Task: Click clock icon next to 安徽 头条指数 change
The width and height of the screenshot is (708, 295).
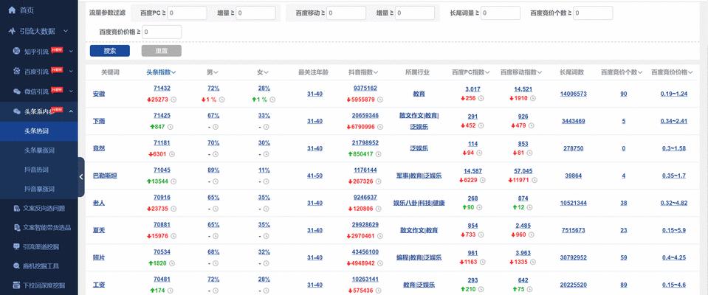Action: click(173, 100)
